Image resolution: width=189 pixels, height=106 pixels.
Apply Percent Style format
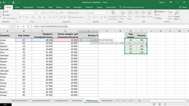[x=94, y=17]
